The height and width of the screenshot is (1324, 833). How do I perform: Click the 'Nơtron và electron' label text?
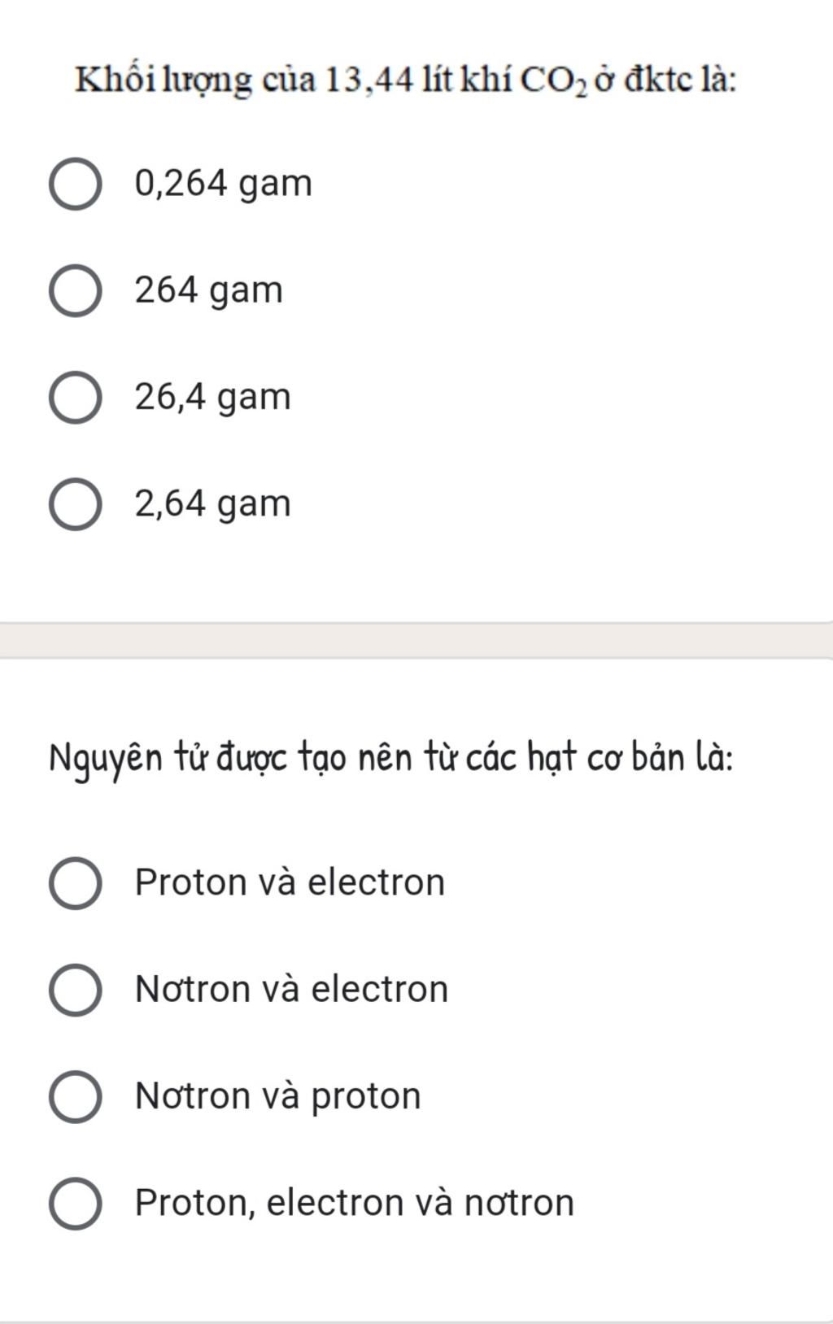coord(292,989)
